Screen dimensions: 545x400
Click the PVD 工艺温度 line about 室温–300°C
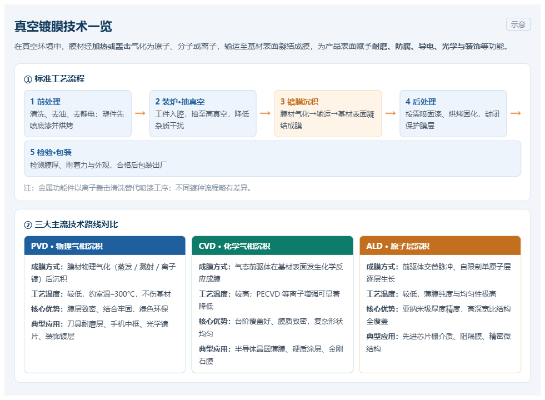(101, 294)
